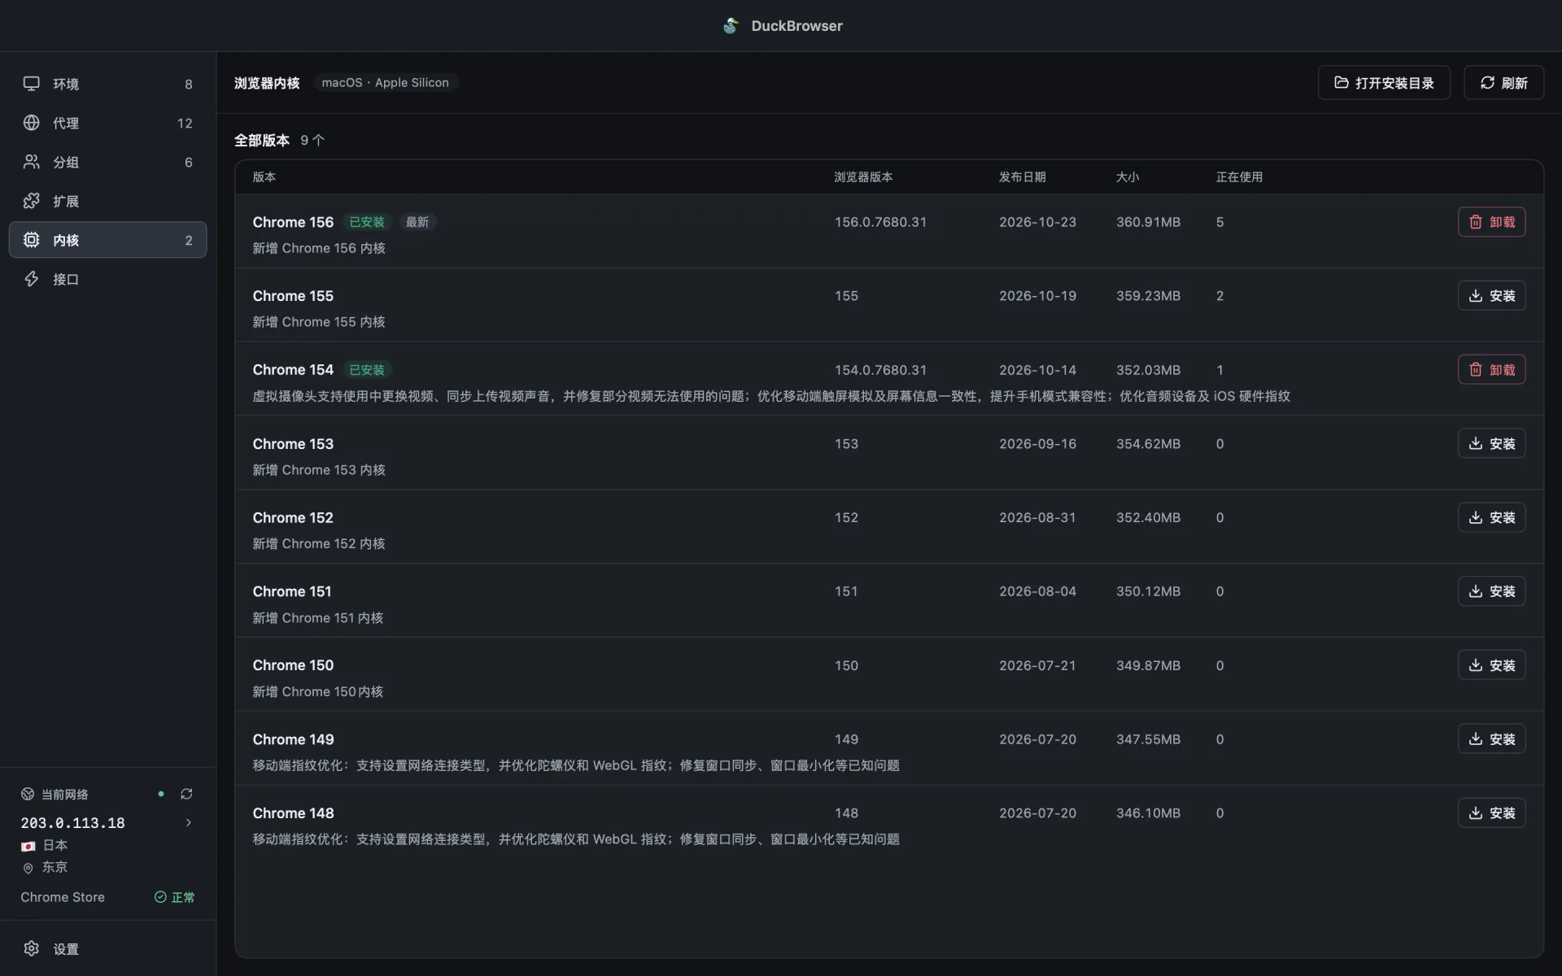Click the green network status dot
Screen dimensions: 1562x976
(x=161, y=794)
